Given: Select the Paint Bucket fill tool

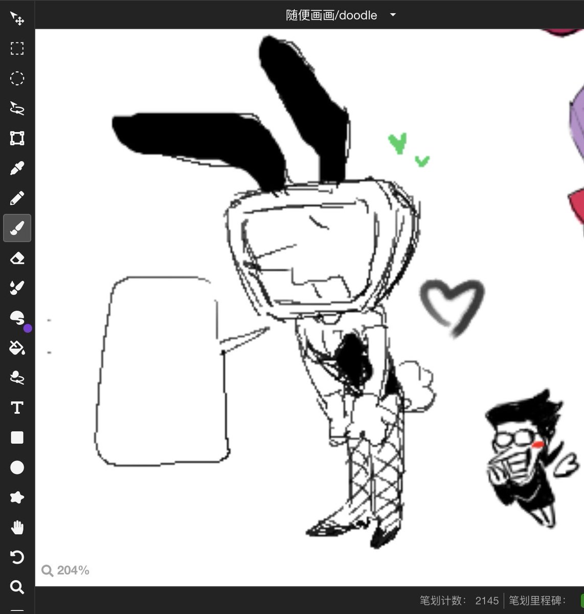Looking at the screenshot, I should click(17, 348).
